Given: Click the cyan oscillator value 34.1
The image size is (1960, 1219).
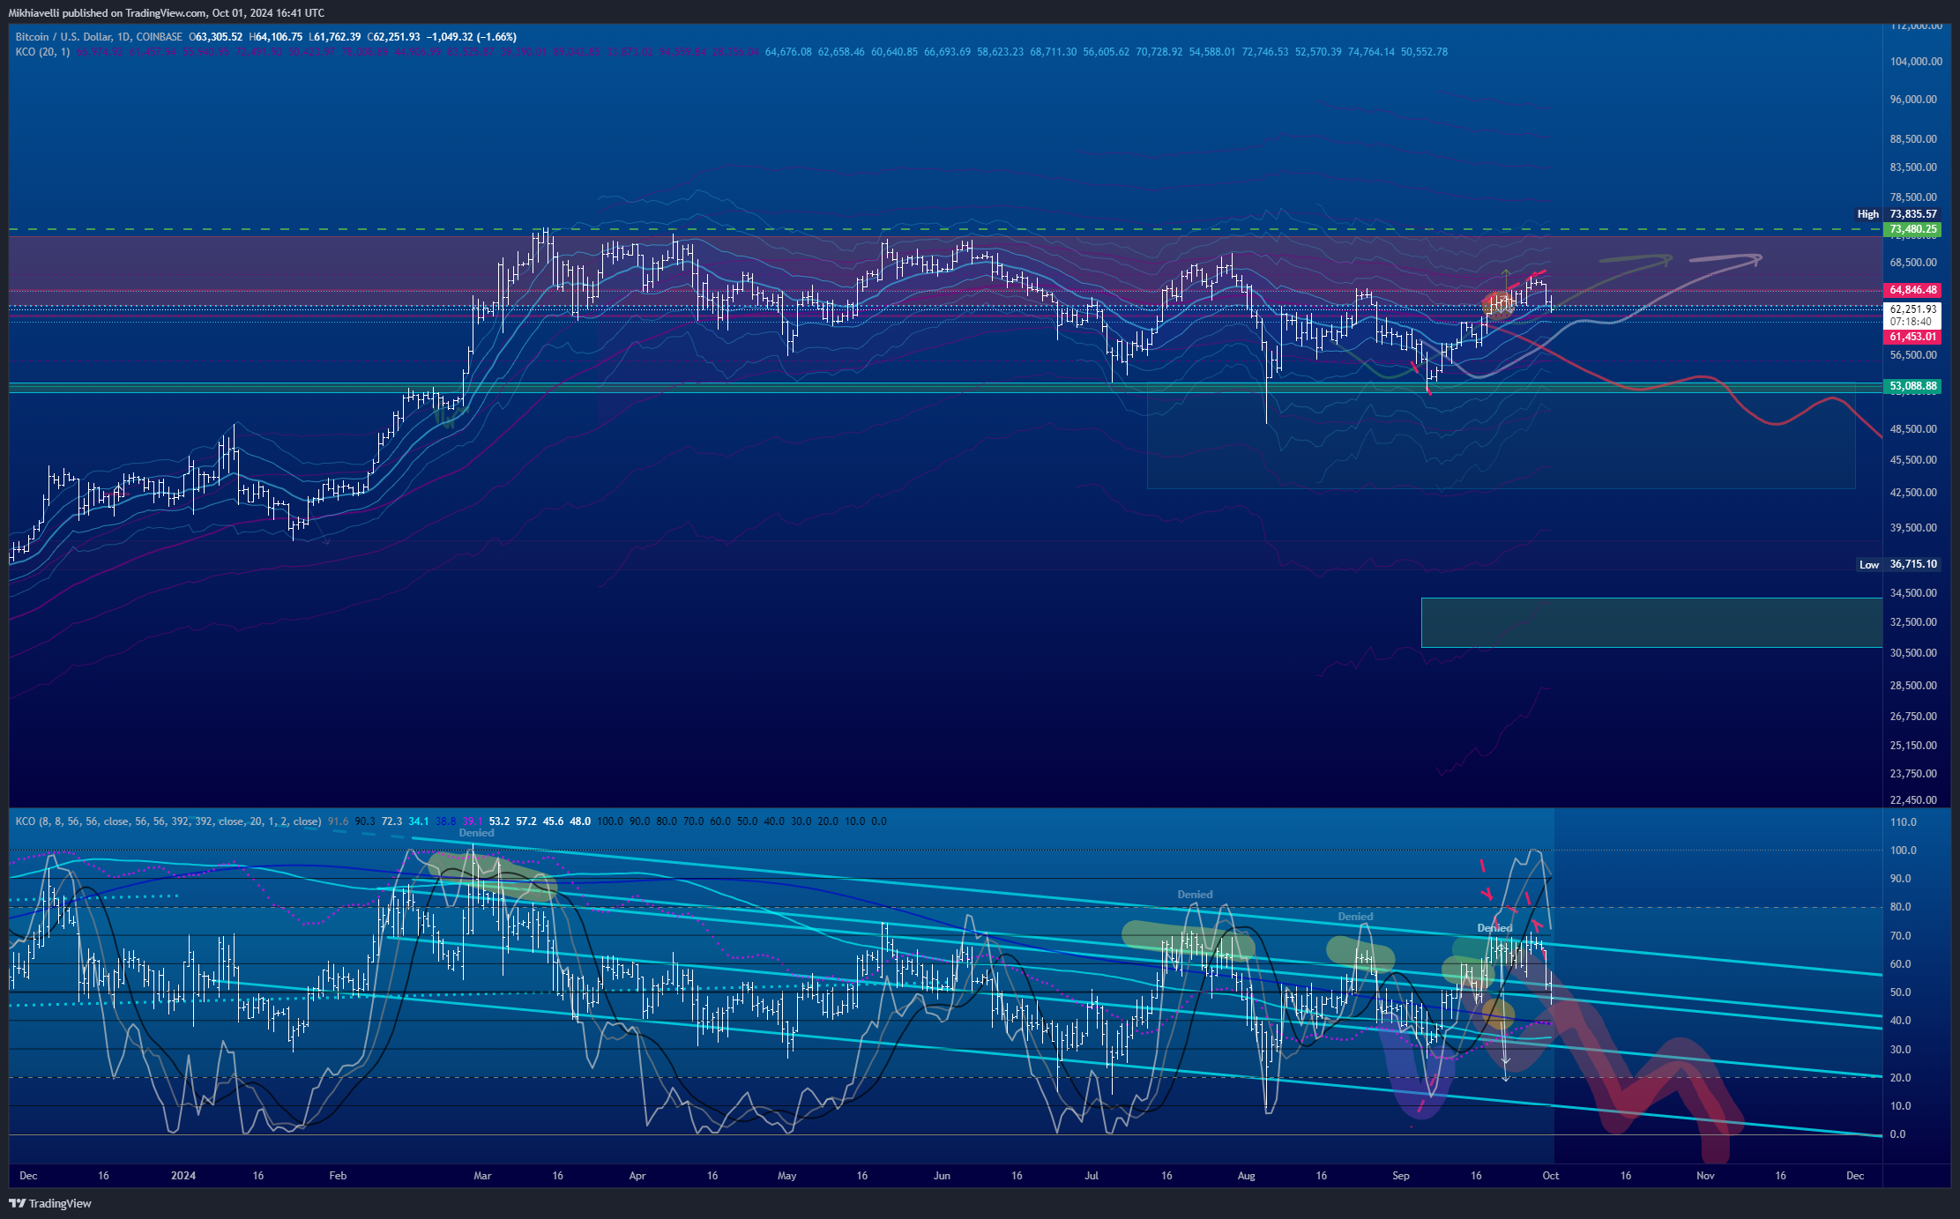Looking at the screenshot, I should 419,821.
